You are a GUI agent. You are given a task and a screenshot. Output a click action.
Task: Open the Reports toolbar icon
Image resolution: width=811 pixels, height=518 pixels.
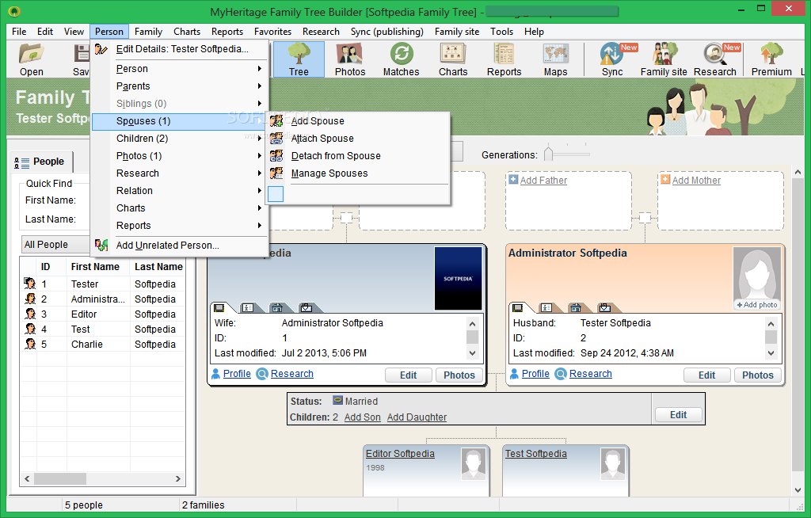[x=504, y=60]
